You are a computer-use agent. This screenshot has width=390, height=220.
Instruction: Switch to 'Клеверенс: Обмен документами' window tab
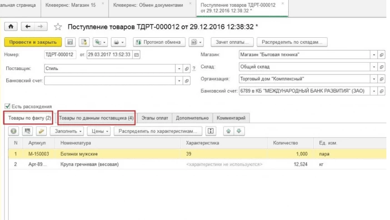[148, 5]
